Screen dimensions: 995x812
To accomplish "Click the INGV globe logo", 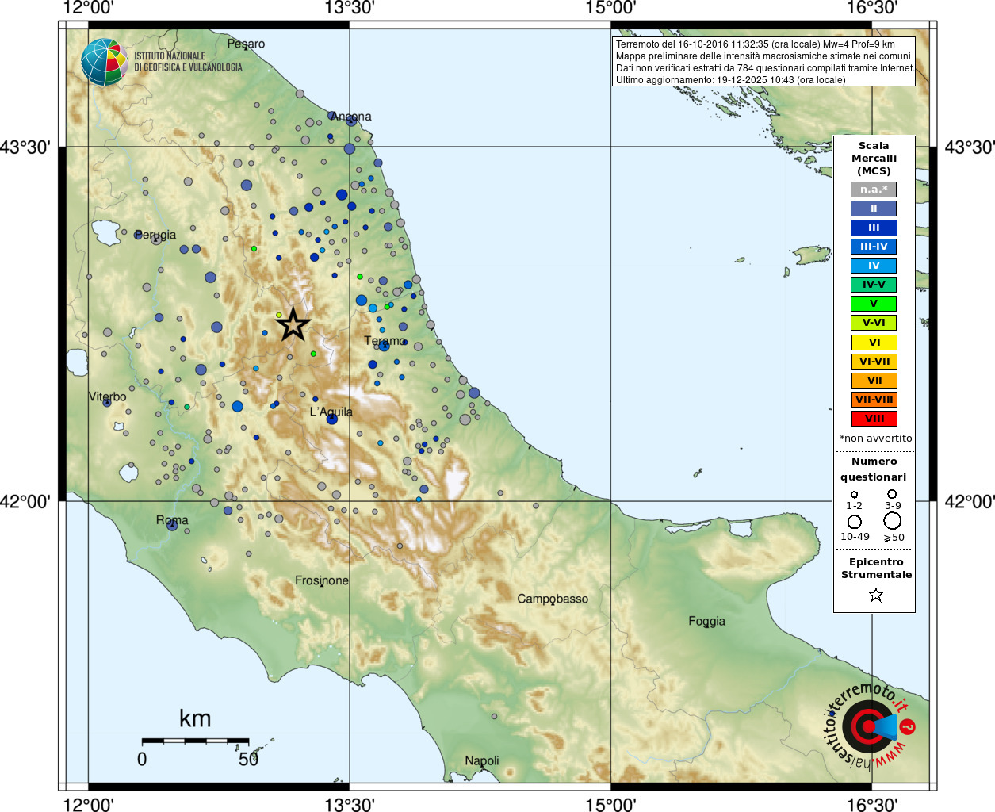I will (105, 62).
